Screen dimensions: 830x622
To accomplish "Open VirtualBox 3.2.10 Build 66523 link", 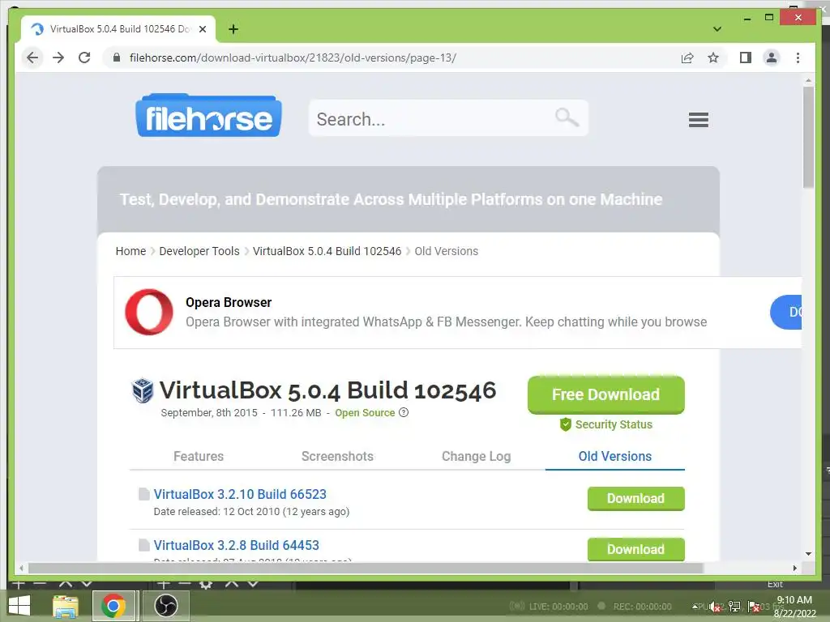I will click(240, 494).
